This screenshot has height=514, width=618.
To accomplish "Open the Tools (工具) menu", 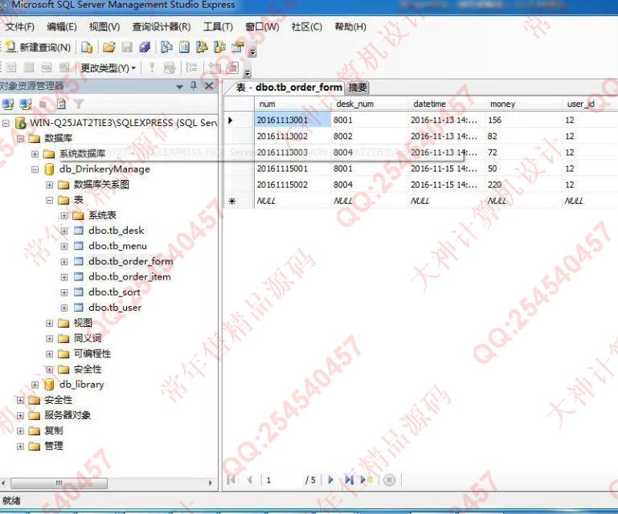I will click(x=218, y=27).
